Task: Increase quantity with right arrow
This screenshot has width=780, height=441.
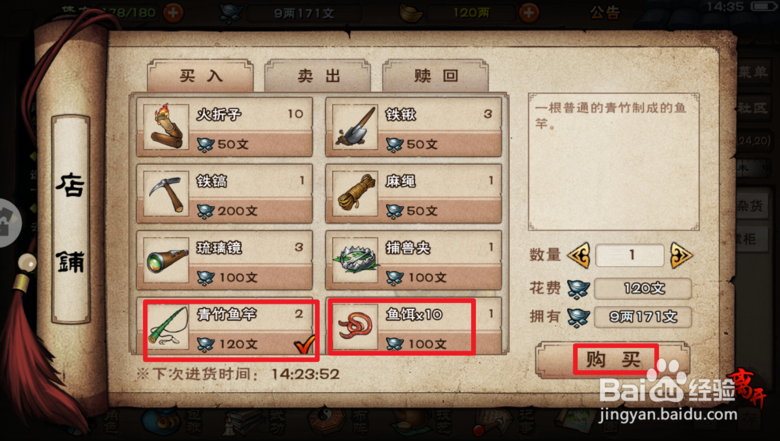Action: [x=681, y=255]
